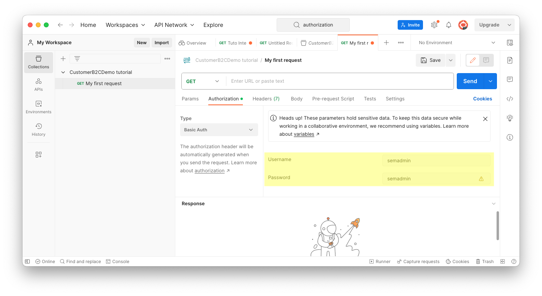
Task: Open tab bar three-dot options menu
Action: point(401,43)
